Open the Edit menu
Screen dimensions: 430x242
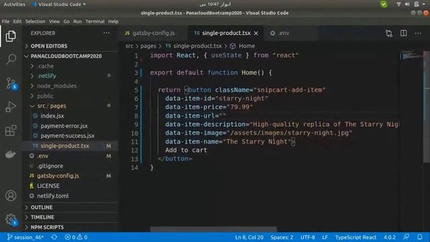point(17,22)
